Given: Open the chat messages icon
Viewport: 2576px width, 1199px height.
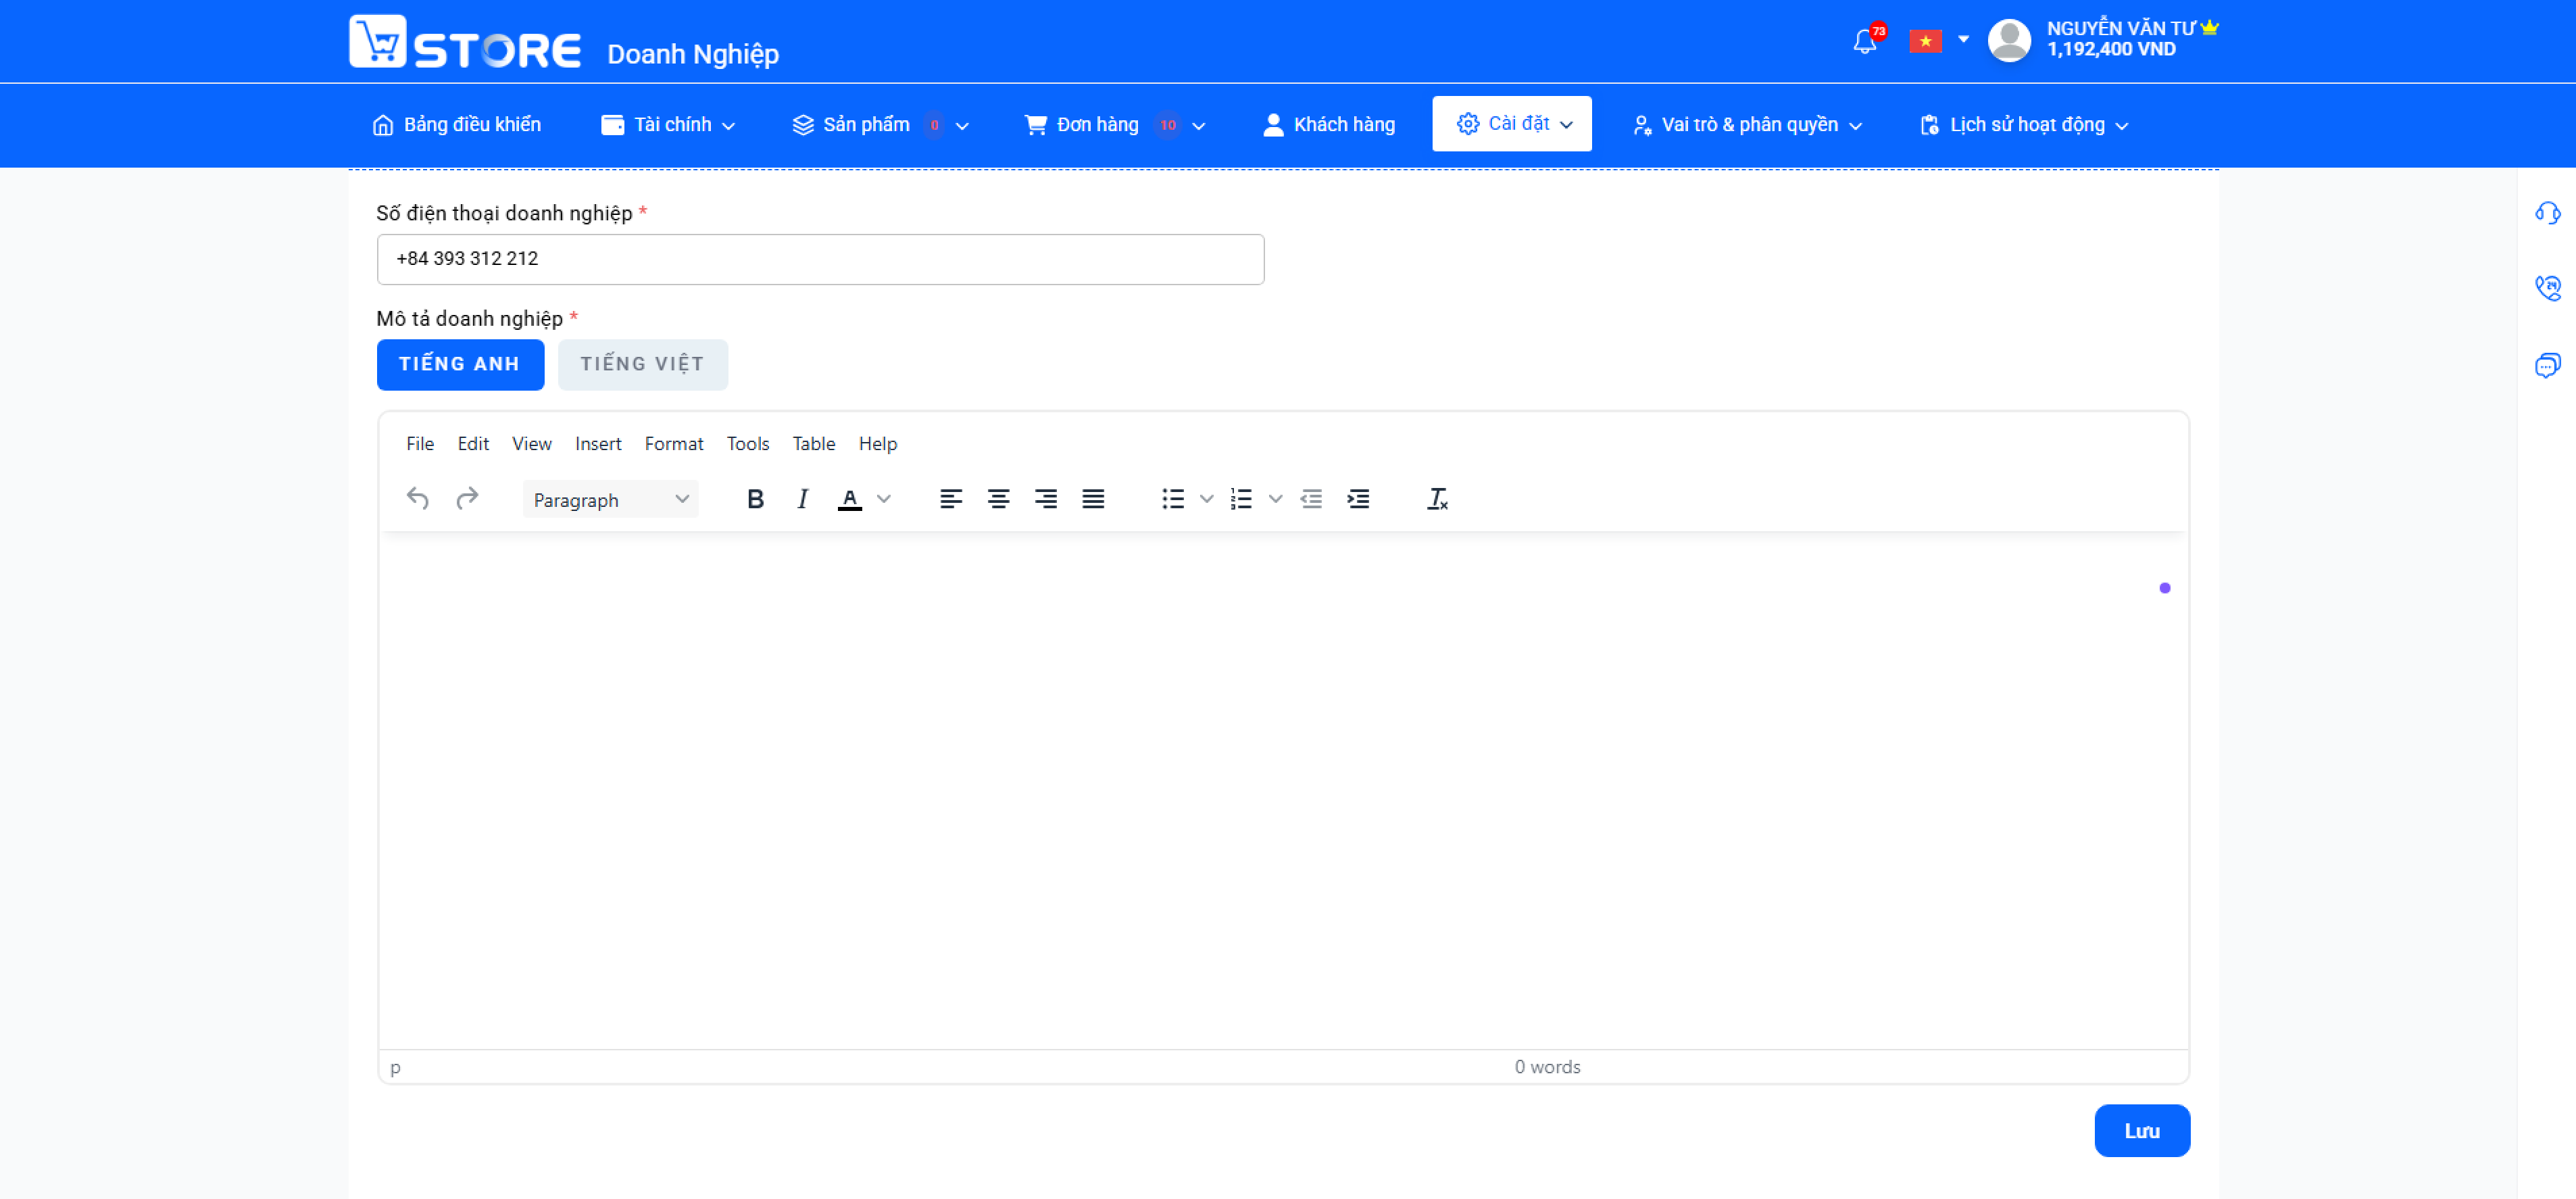Looking at the screenshot, I should (x=2547, y=365).
